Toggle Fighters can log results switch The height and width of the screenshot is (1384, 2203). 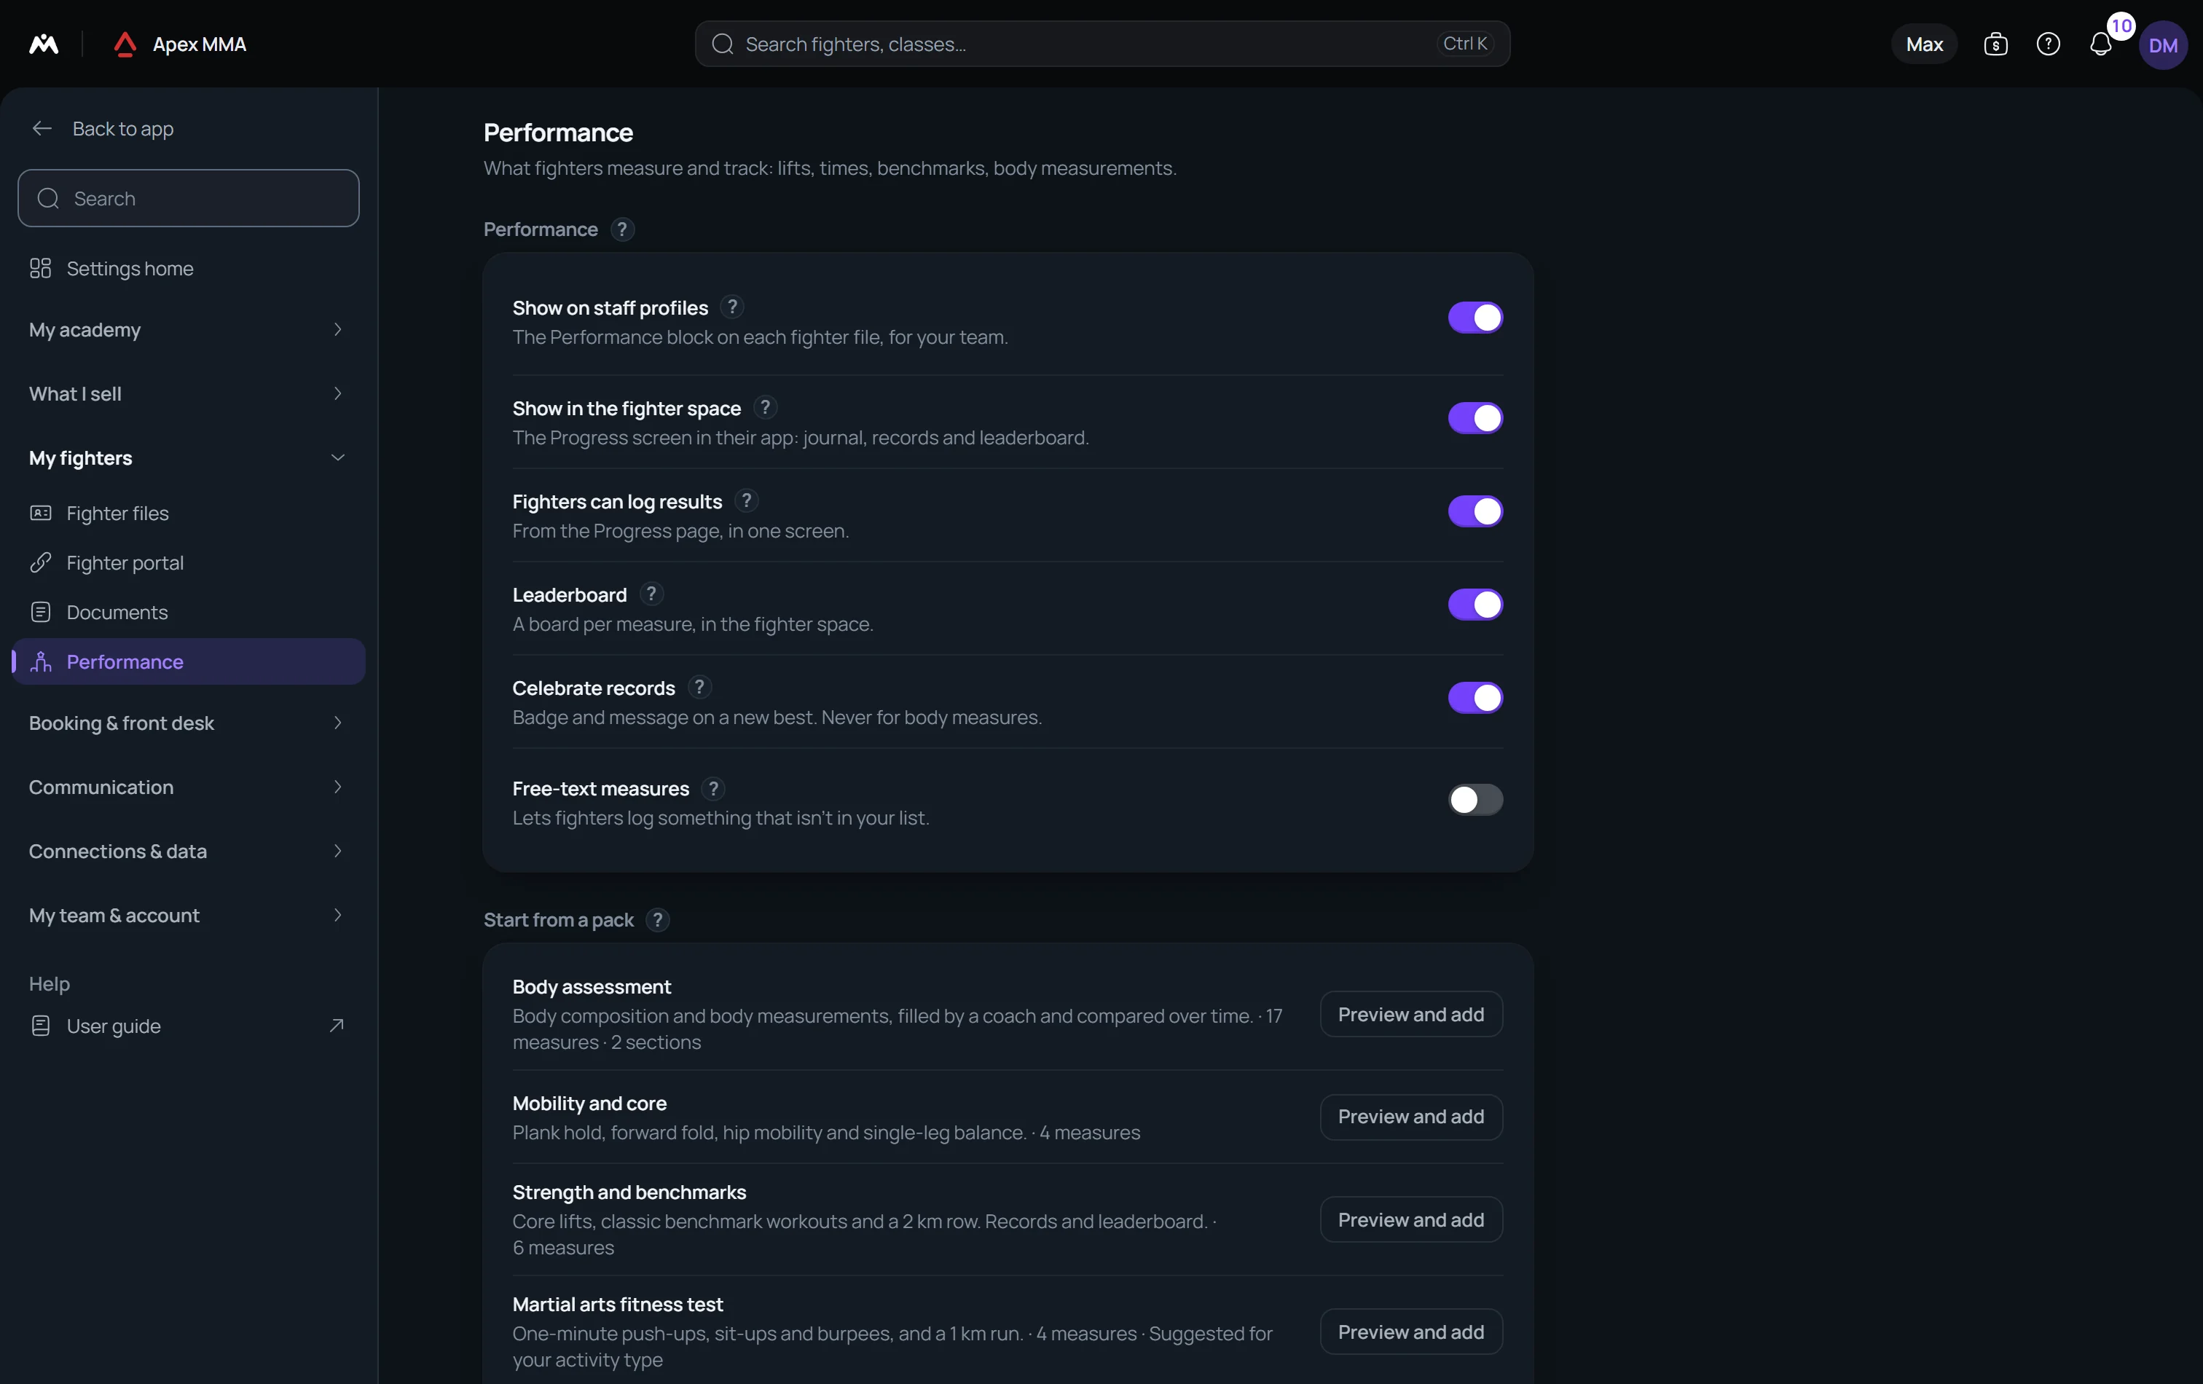[x=1474, y=511]
